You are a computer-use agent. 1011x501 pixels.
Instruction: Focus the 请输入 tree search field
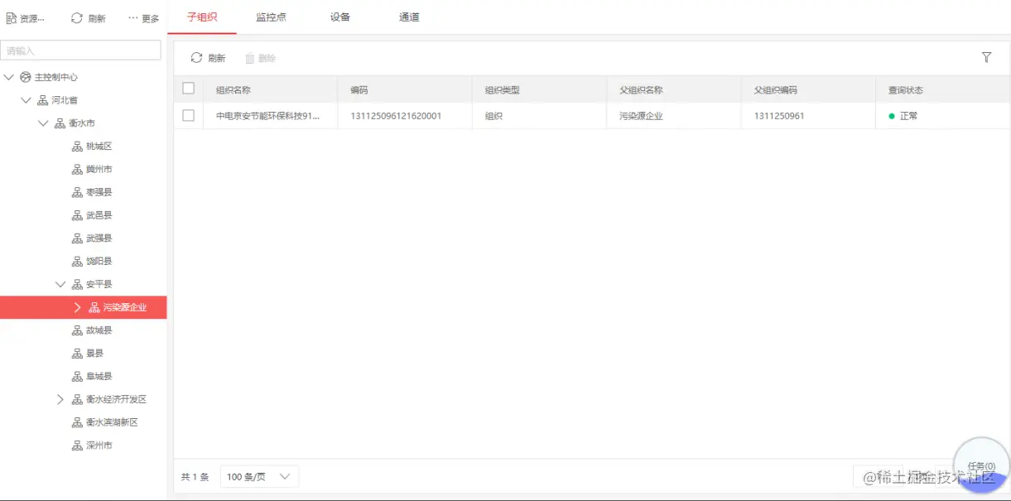80,51
